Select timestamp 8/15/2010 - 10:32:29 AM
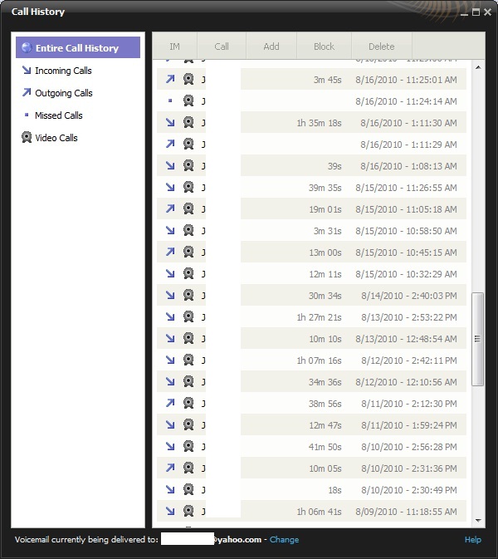The image size is (498, 559). pos(406,274)
